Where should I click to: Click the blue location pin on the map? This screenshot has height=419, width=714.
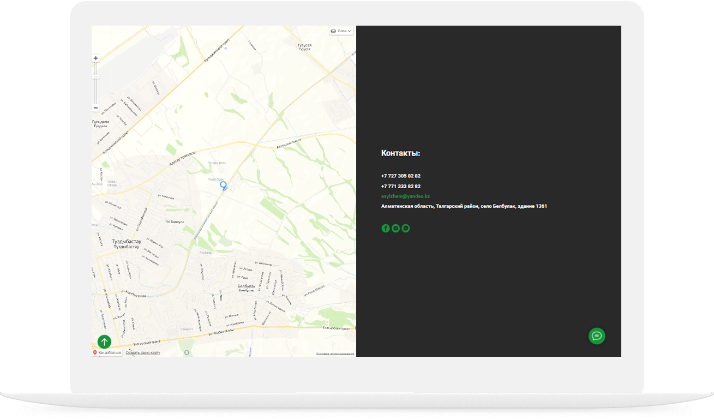(223, 186)
